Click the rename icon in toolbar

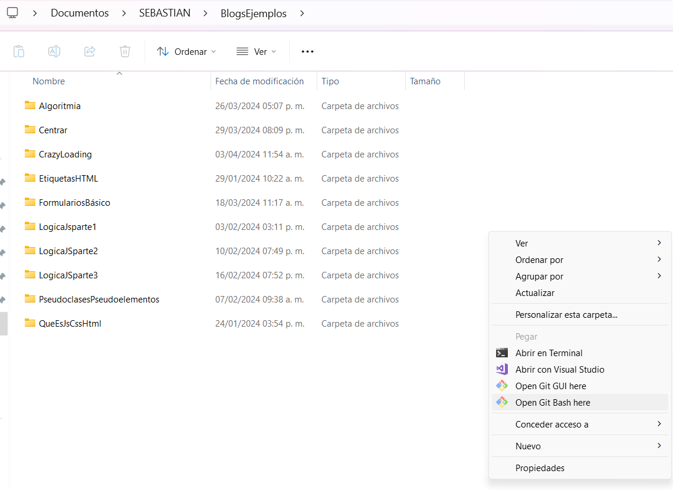tap(54, 51)
